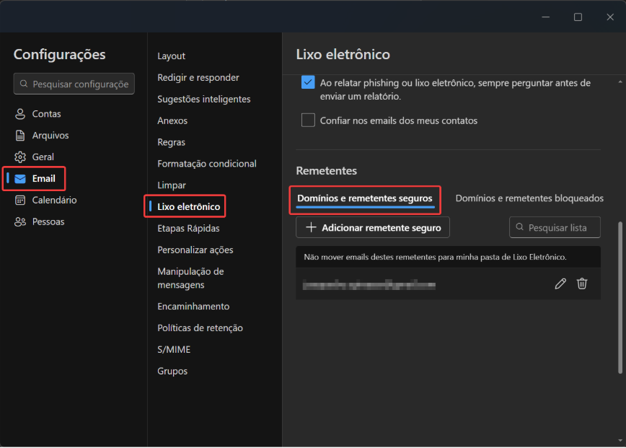This screenshot has width=626, height=448.
Task: Focus the Pesquisar configurações search box
Action: point(79,84)
